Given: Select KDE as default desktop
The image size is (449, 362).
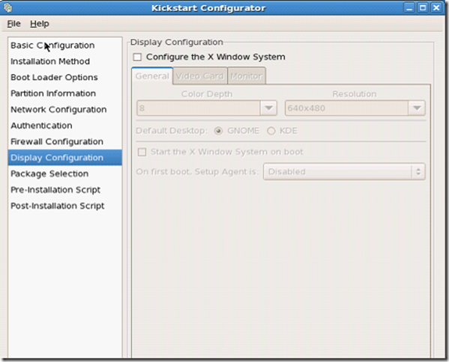Looking at the screenshot, I should click(271, 131).
